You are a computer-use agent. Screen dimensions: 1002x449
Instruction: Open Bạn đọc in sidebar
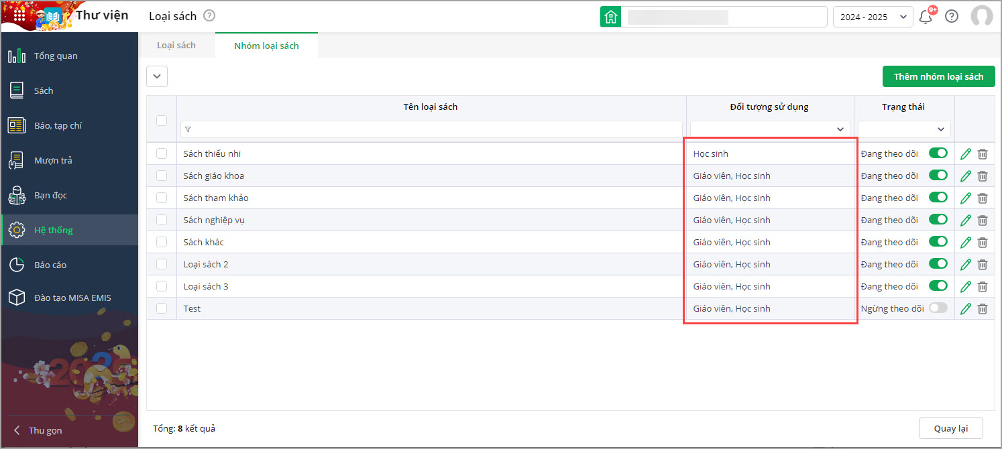click(x=69, y=195)
